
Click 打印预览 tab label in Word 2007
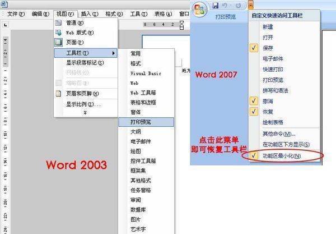tap(226, 16)
